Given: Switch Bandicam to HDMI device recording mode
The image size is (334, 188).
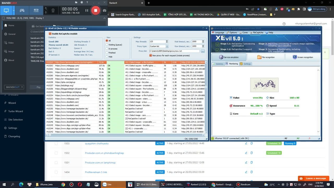Looking at the screenshot, I should coord(36,11).
